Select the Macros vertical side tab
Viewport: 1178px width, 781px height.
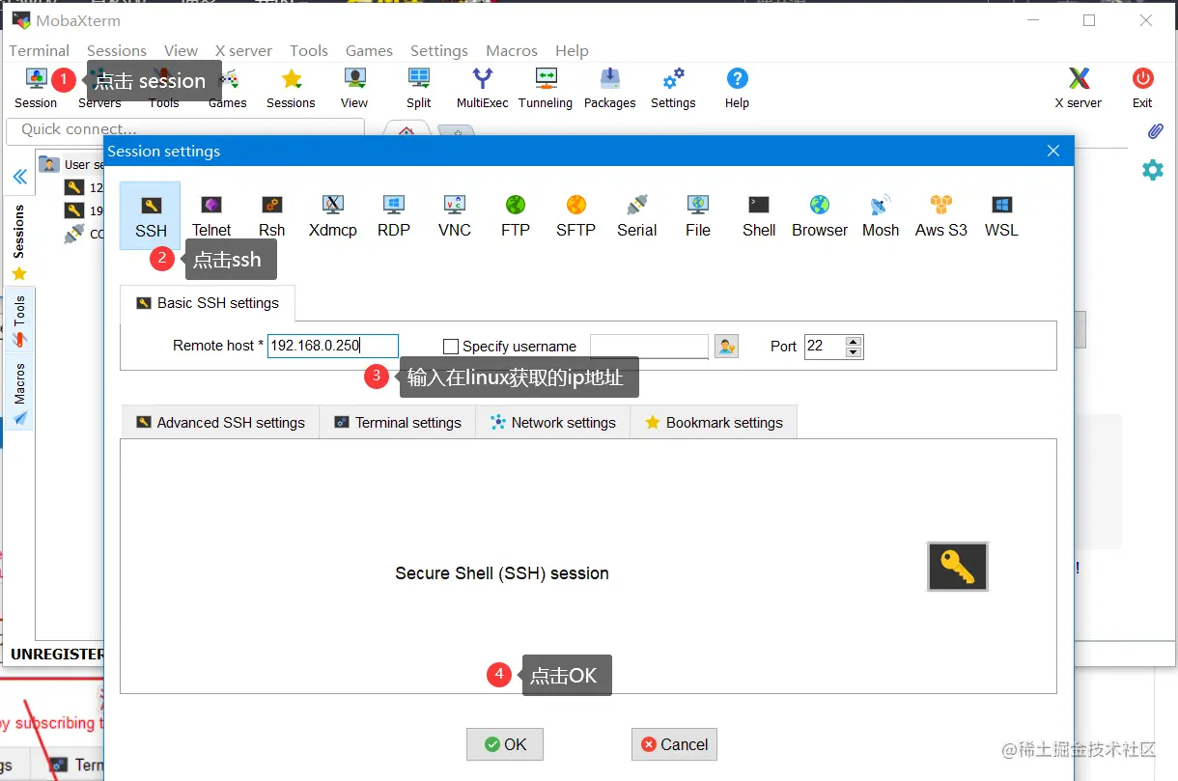click(19, 394)
